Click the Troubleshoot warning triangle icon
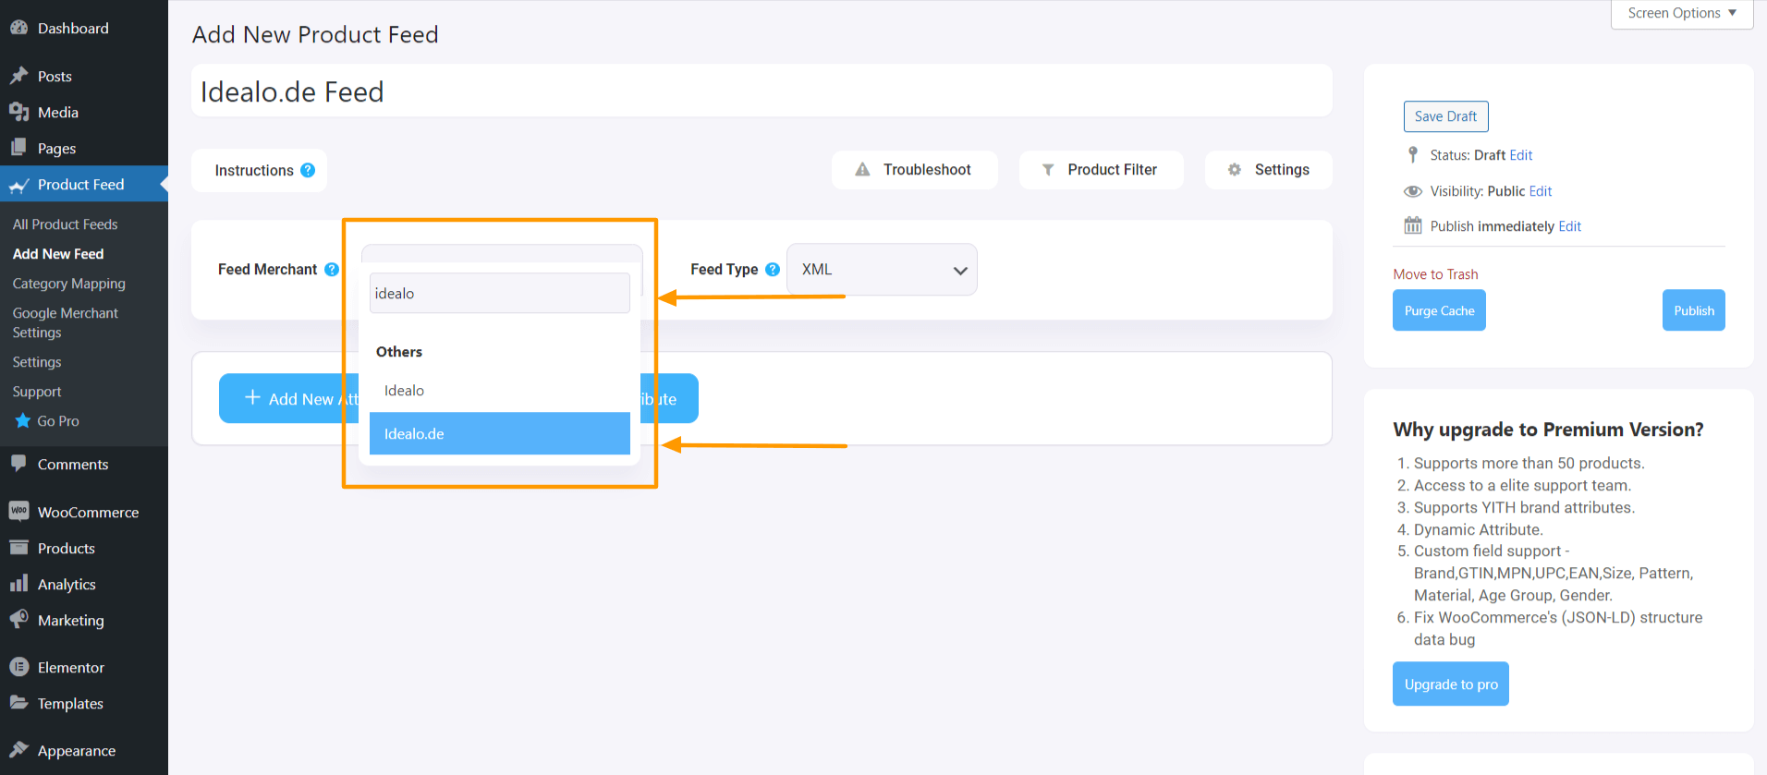This screenshot has width=1767, height=775. (x=862, y=170)
